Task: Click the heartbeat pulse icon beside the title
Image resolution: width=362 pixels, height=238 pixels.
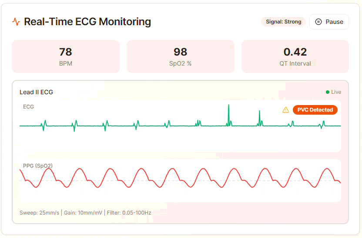Action: pyautogui.click(x=16, y=22)
